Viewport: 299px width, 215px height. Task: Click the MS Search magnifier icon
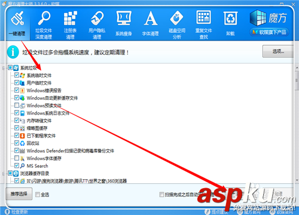click(22, 166)
